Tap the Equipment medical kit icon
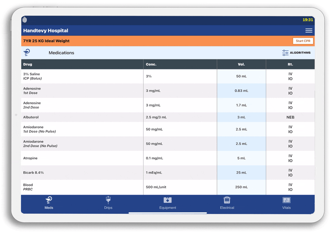 [168, 200]
